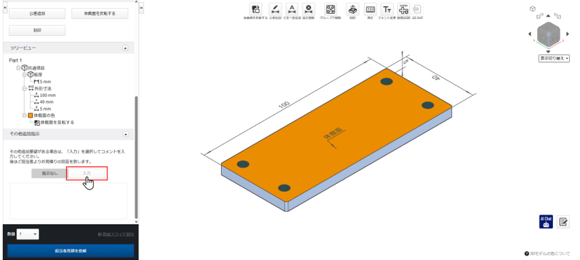Click the notes edit icon beside AI Chat

click(x=563, y=221)
